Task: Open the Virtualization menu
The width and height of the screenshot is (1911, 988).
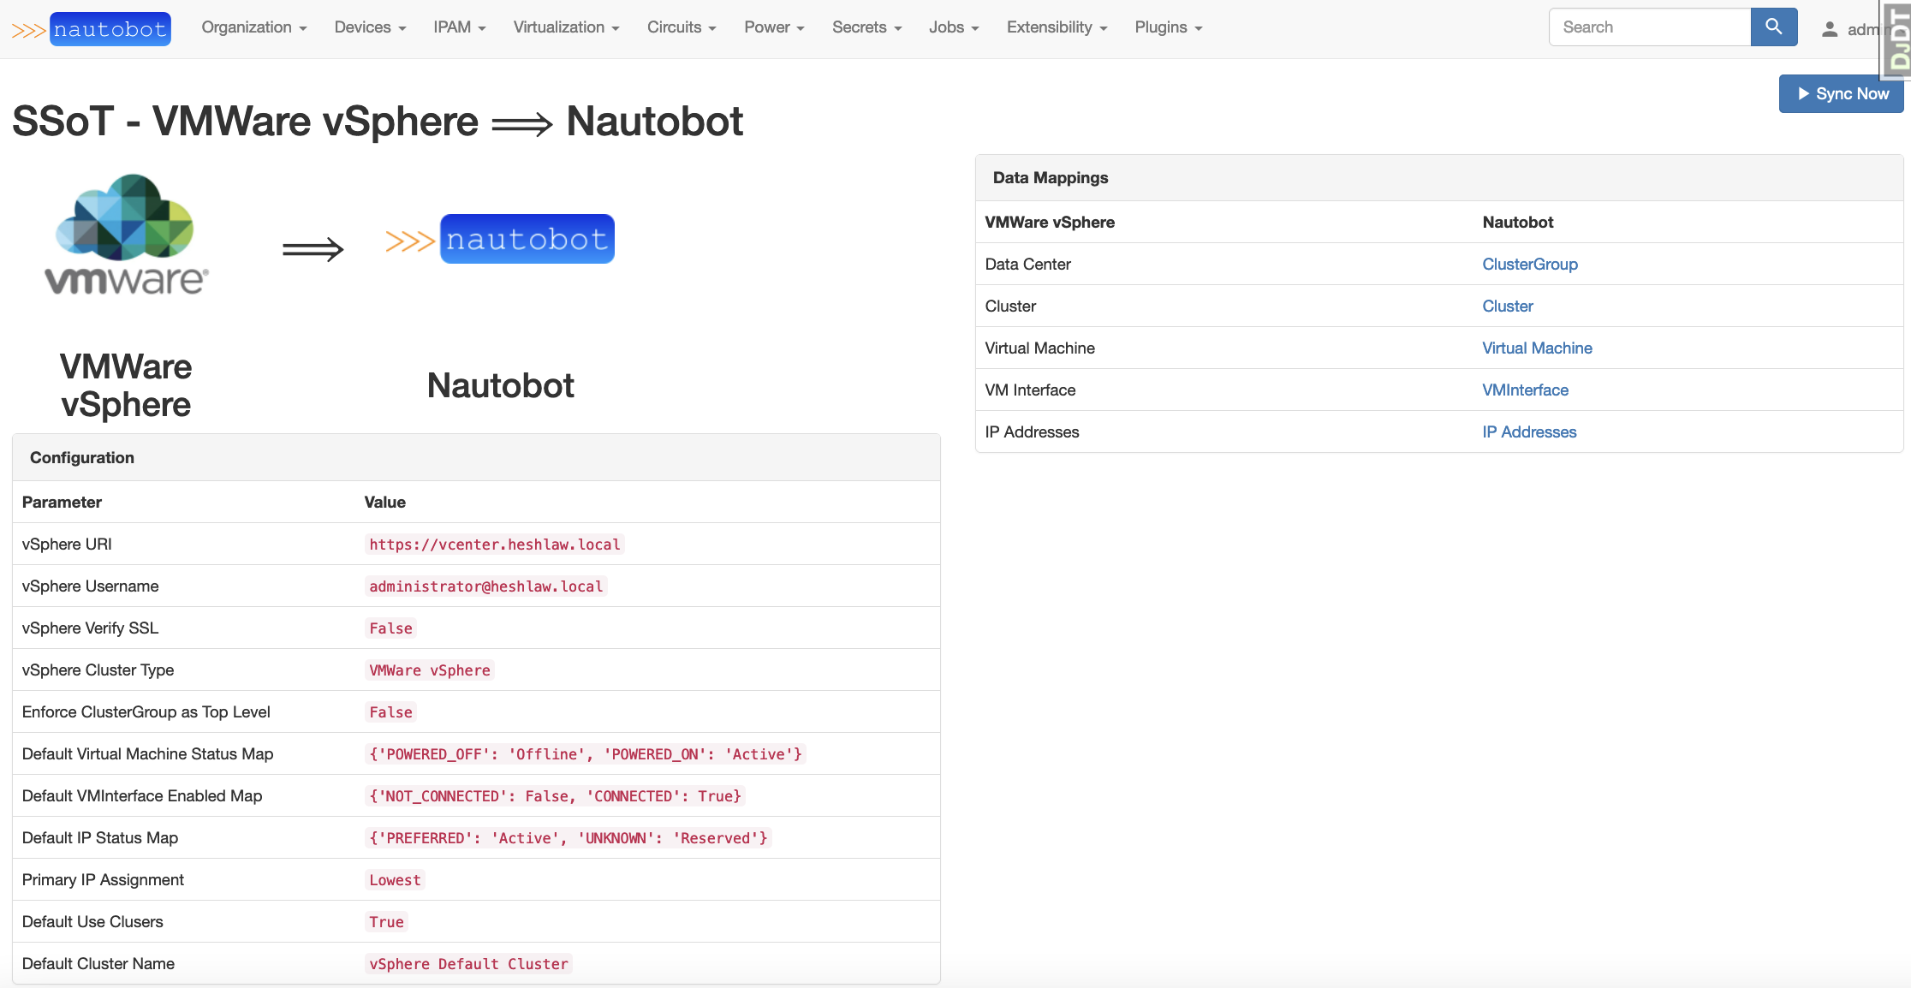Action: [566, 27]
